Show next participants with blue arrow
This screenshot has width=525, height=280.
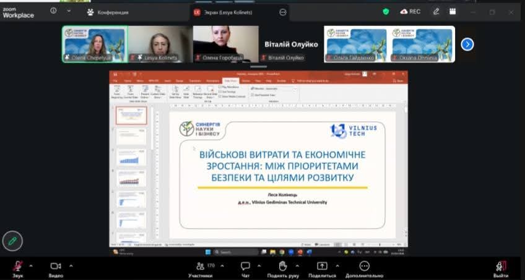point(467,44)
